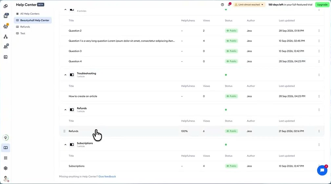This screenshot has width=331, height=184.
Task: Open more options for Question 3 row
Action: click(x=319, y=51)
